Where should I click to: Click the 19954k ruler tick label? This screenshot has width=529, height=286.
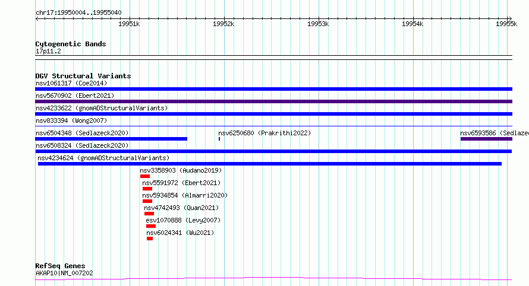point(413,24)
